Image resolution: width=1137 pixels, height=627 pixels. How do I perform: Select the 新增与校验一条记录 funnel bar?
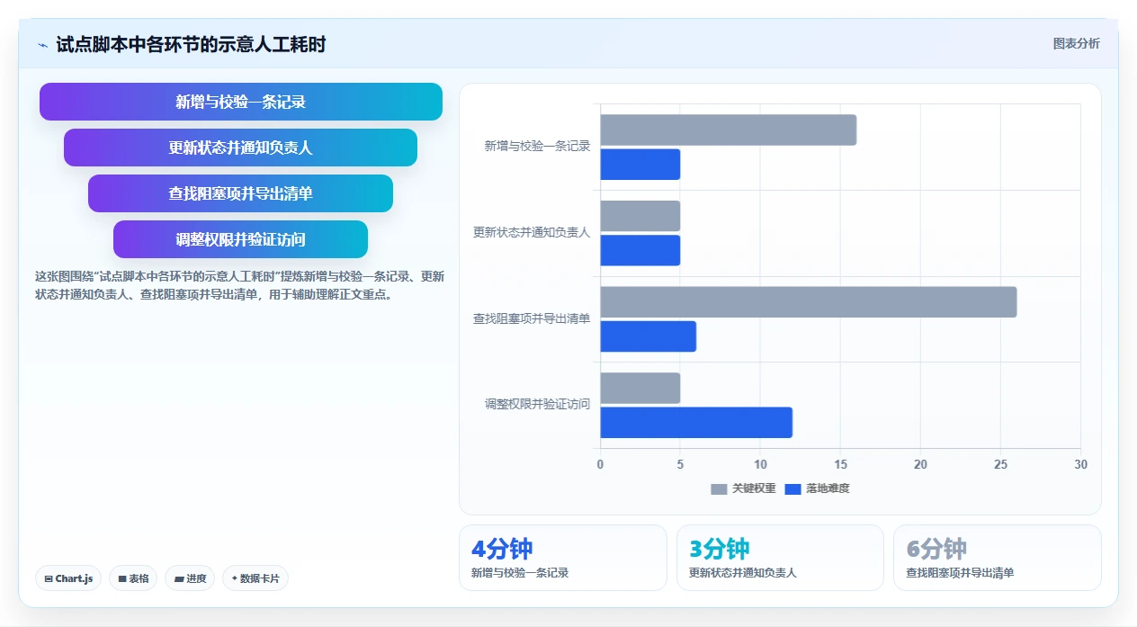coord(241,102)
